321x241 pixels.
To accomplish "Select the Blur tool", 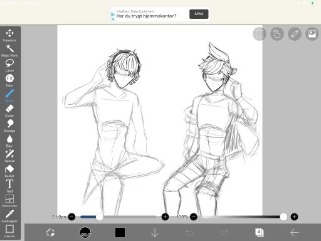I will pos(9,141).
